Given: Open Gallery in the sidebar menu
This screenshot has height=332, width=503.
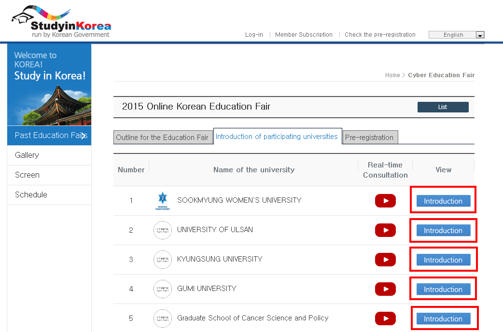Looking at the screenshot, I should [x=49, y=155].
